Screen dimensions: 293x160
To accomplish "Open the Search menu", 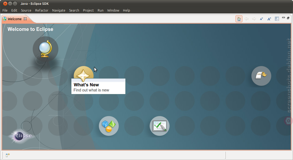I will [x=74, y=11].
